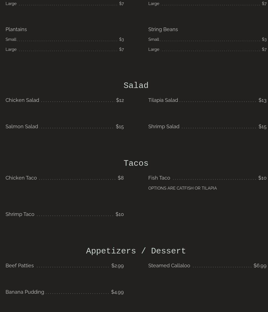Select the Beef Patties item
Screen dimensions: 268x312
point(20,266)
